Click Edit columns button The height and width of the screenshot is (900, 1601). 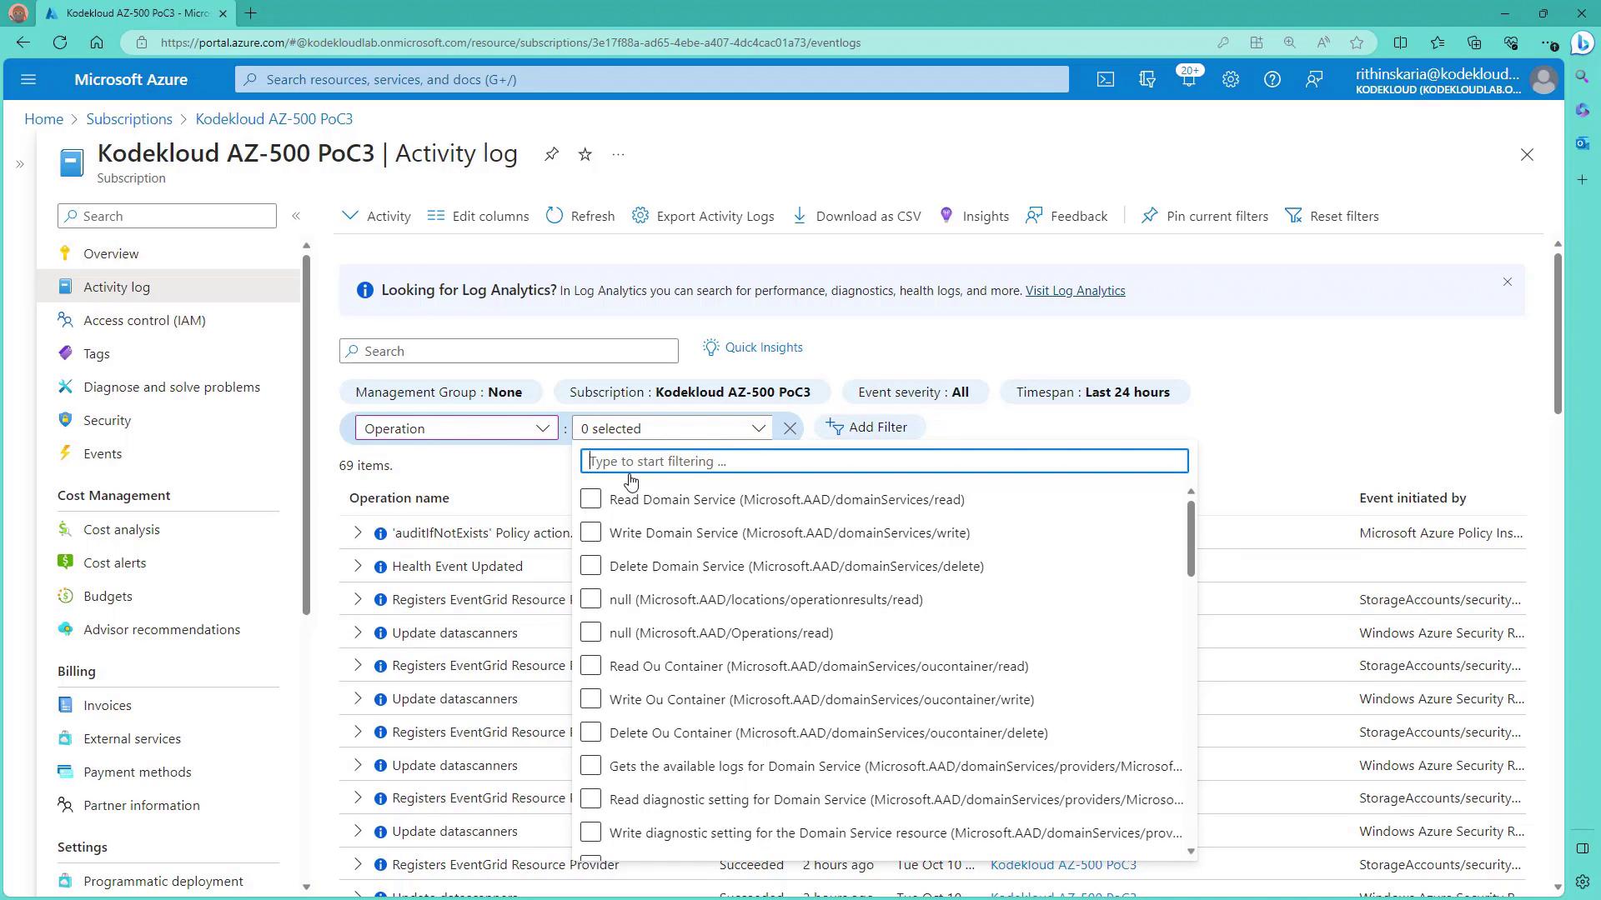pyautogui.click(x=479, y=216)
